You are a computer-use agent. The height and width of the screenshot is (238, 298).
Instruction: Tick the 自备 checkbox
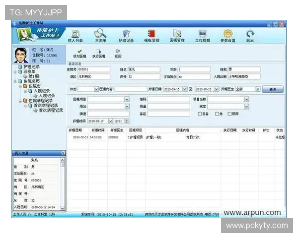pyautogui.click(x=200, y=114)
